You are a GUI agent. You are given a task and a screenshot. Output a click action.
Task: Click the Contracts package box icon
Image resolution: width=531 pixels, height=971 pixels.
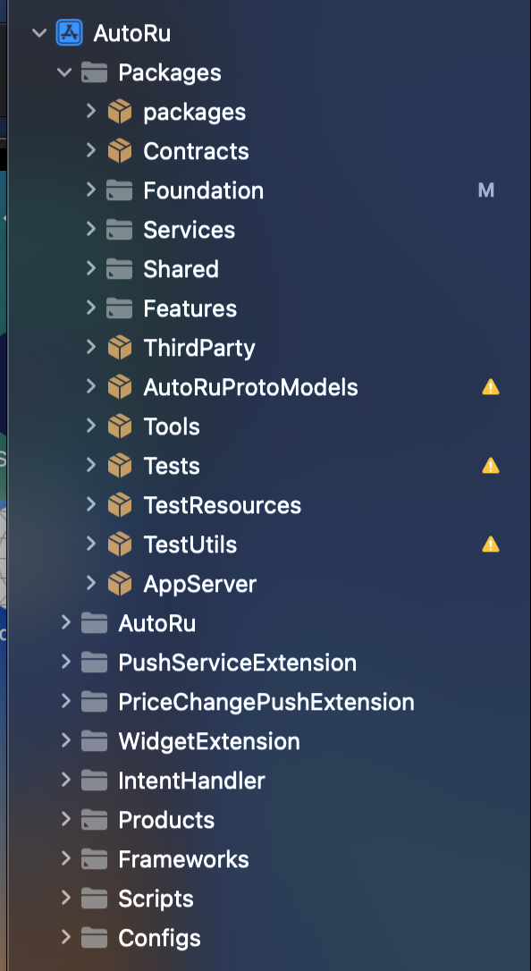120,151
